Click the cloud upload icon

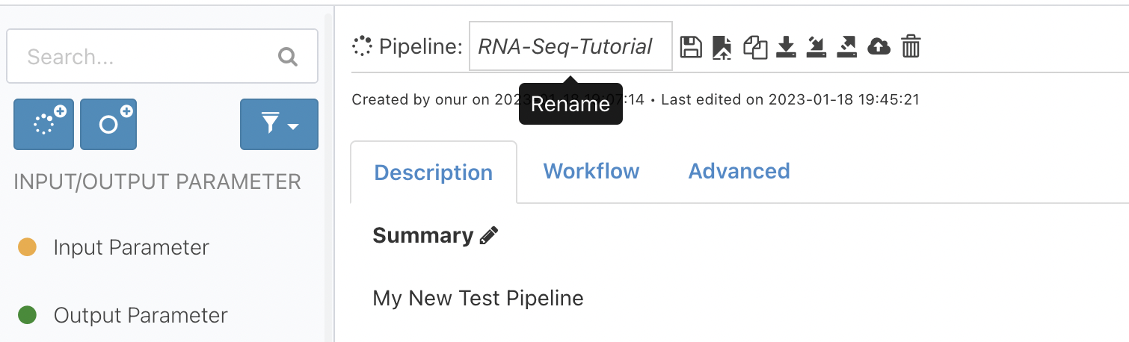pos(879,47)
